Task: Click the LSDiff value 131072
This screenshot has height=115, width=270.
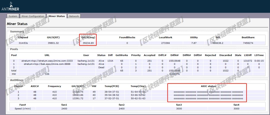Action: [x=248, y=61]
